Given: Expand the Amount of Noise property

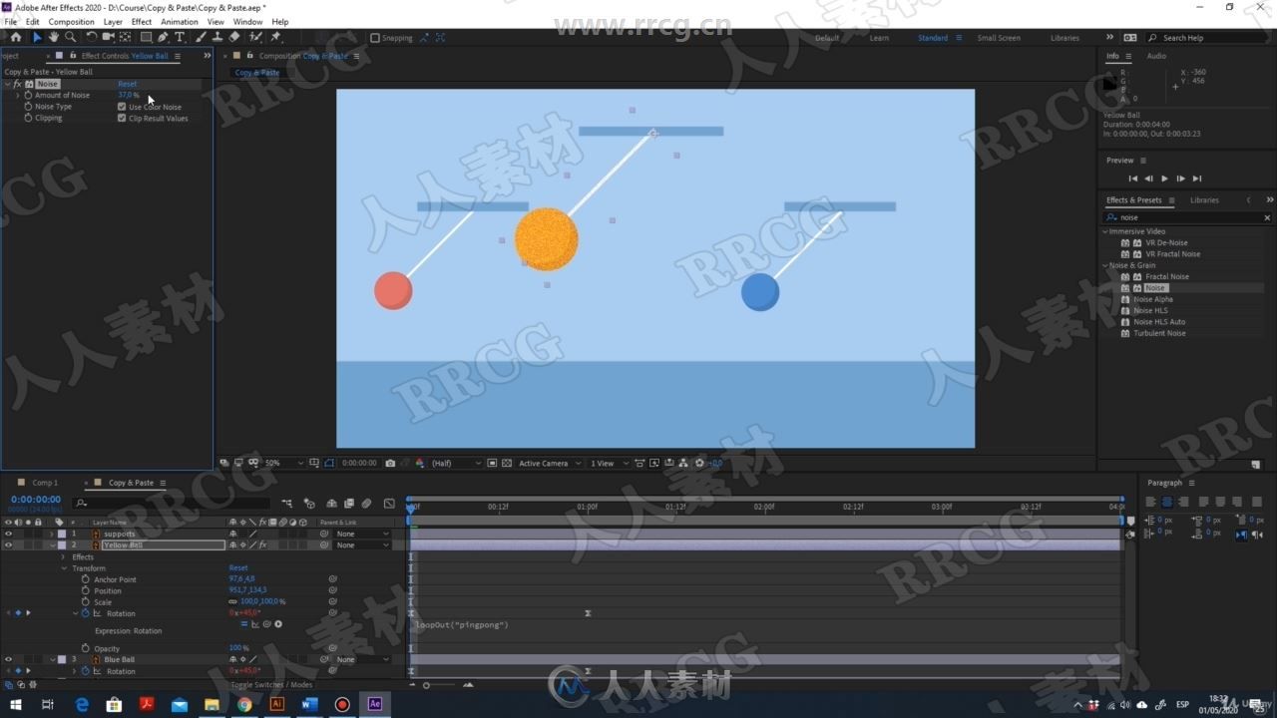Looking at the screenshot, I should [x=17, y=95].
